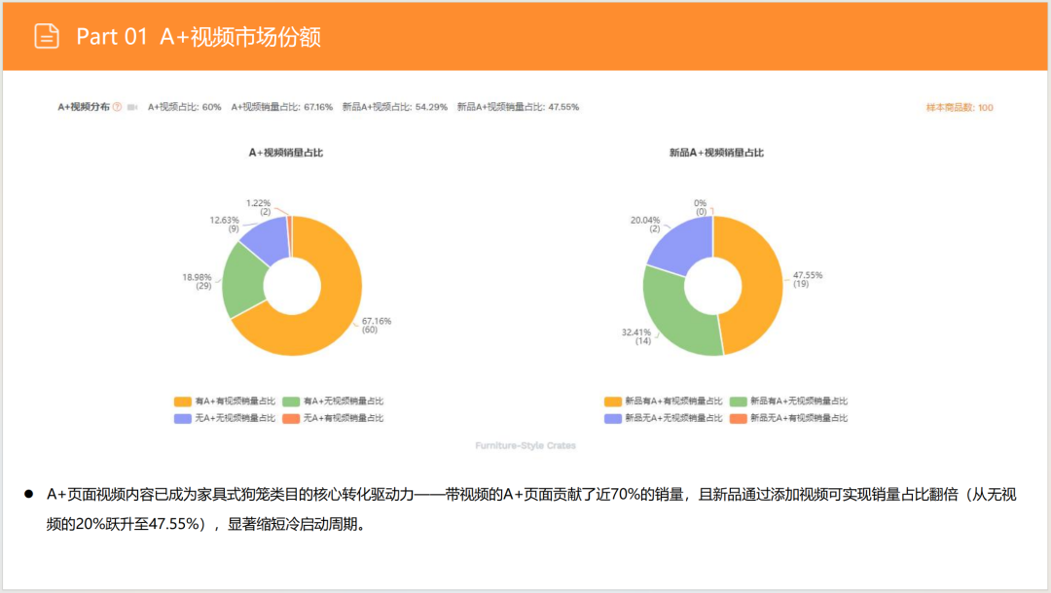Click the green 新品有A+无视频销量占比 legend swatch
This screenshot has width=1051, height=593.
point(738,401)
